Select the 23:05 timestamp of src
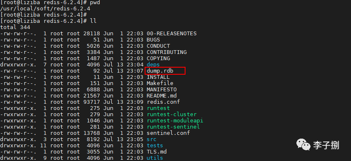 pos(135,139)
